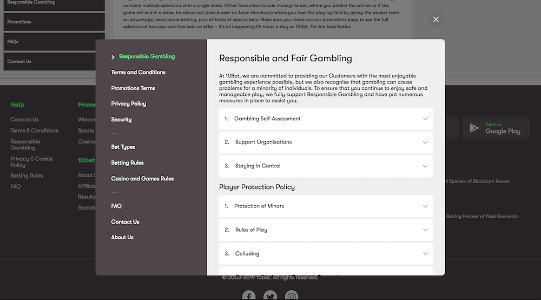Expand Gambling Self-Assessment section

pos(326,119)
